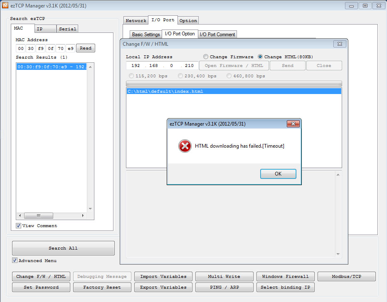The image size is (387, 302).
Task: Select the C:\html\default\index.html file entry
Action: pos(234,92)
